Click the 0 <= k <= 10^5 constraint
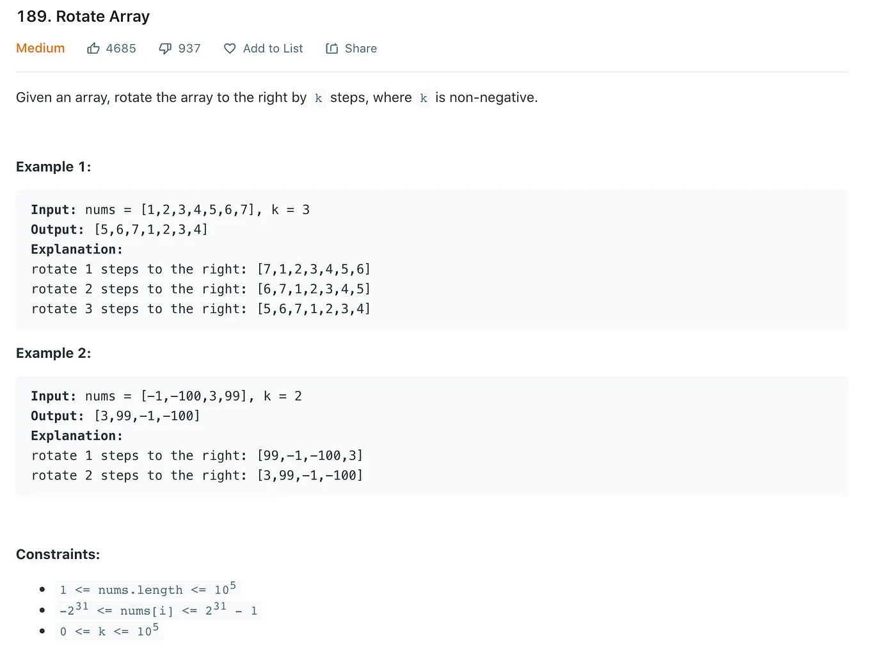Viewport: 869px width, 671px height. pyautogui.click(x=109, y=631)
